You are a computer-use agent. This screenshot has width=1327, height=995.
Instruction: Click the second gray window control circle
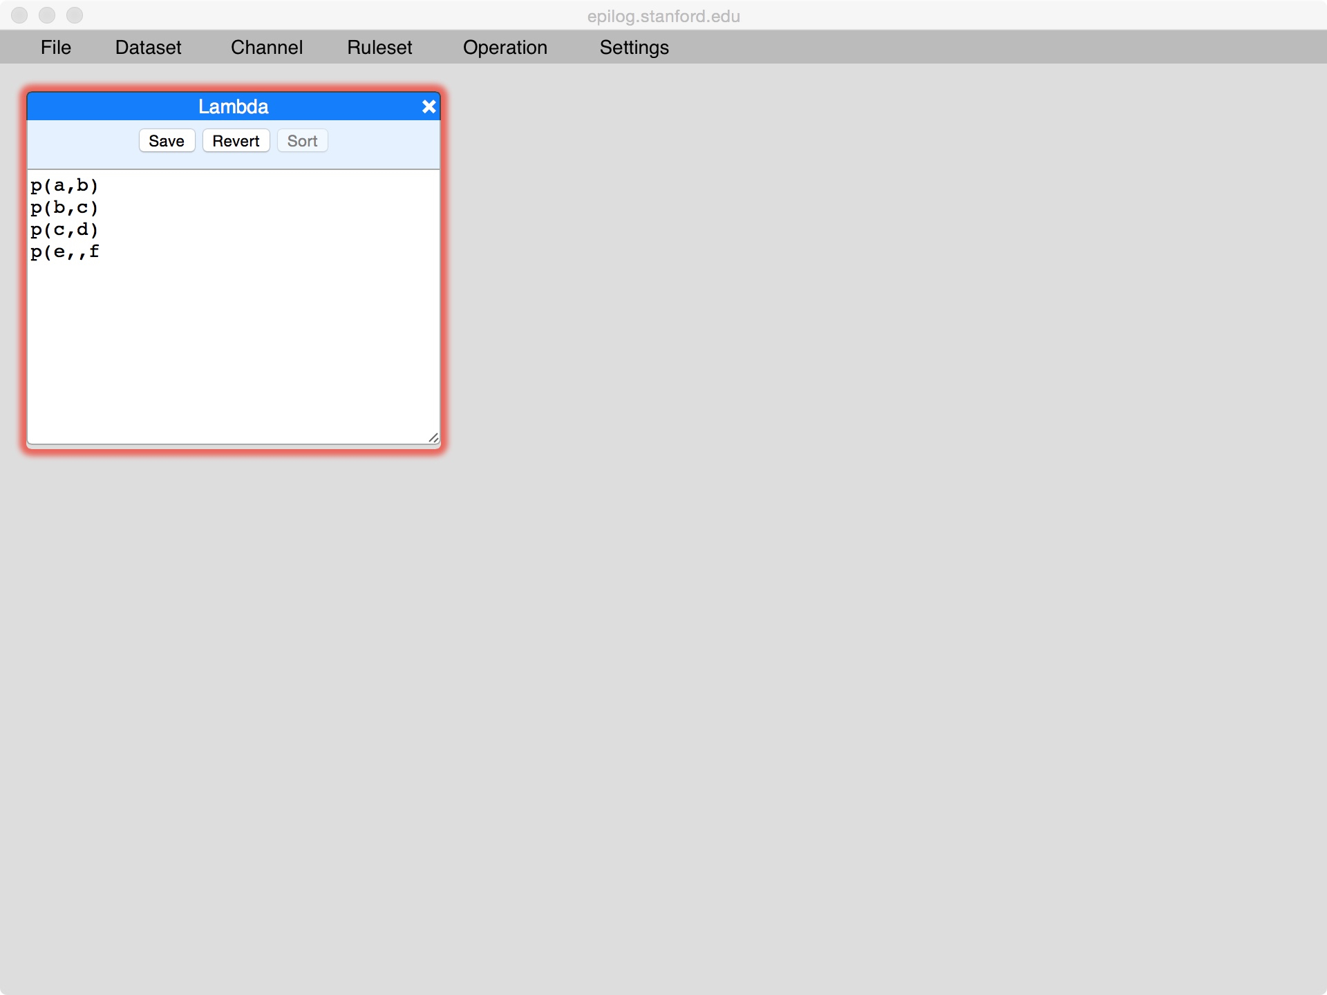point(47,15)
